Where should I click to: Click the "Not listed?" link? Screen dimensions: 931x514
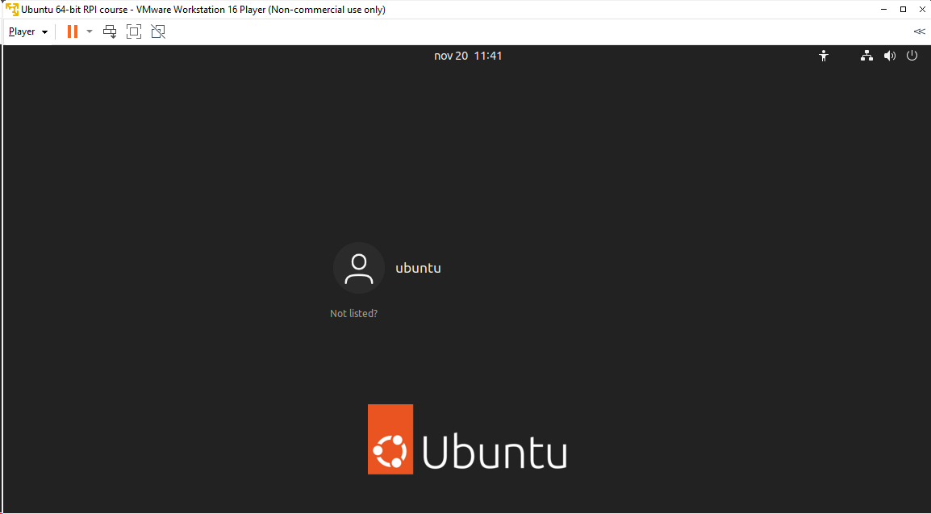[x=353, y=313]
